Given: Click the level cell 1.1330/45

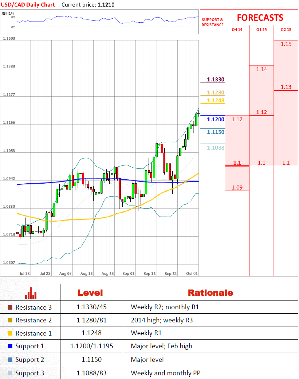Looking at the screenshot, I should (x=92, y=307).
